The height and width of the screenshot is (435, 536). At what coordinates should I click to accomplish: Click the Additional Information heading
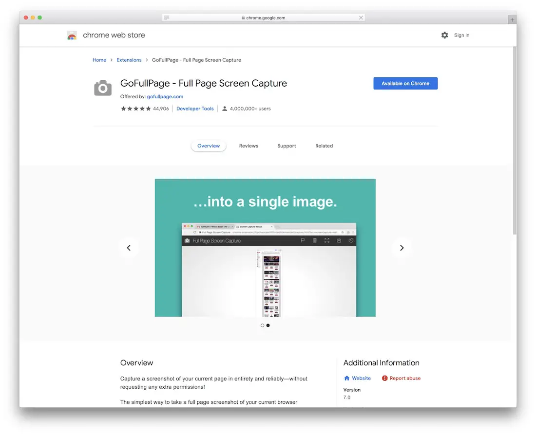tap(381, 362)
